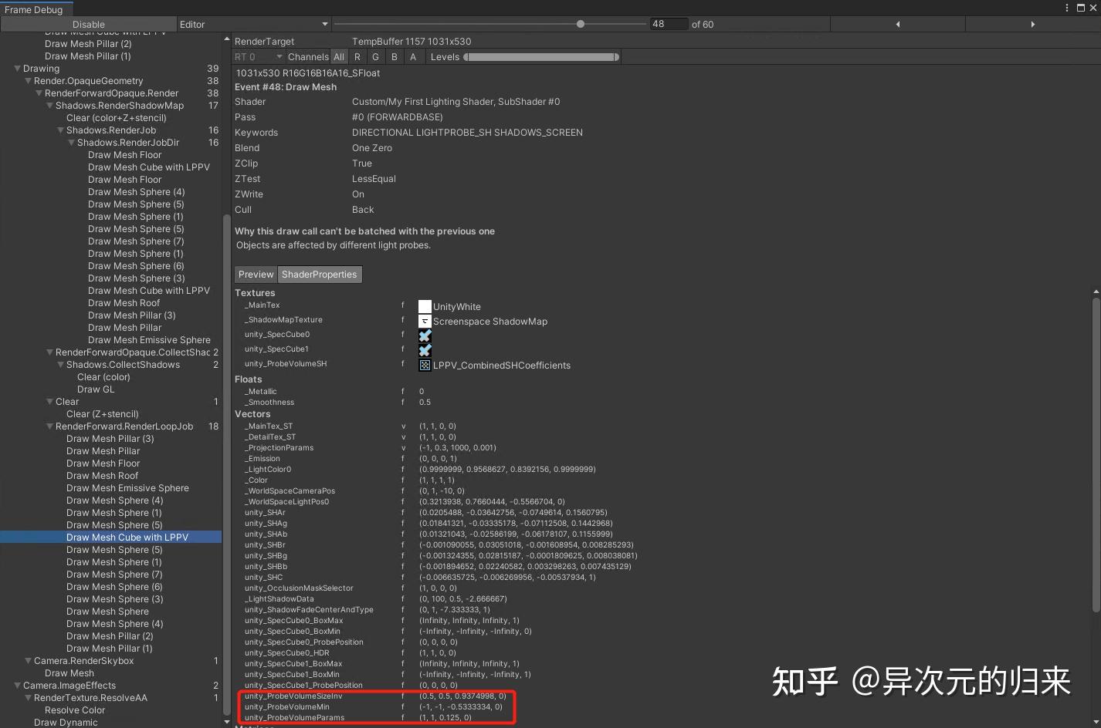Click the UnityWhite texture thumbnail for _MainTex
Image resolution: width=1101 pixels, height=728 pixels.
pos(425,305)
